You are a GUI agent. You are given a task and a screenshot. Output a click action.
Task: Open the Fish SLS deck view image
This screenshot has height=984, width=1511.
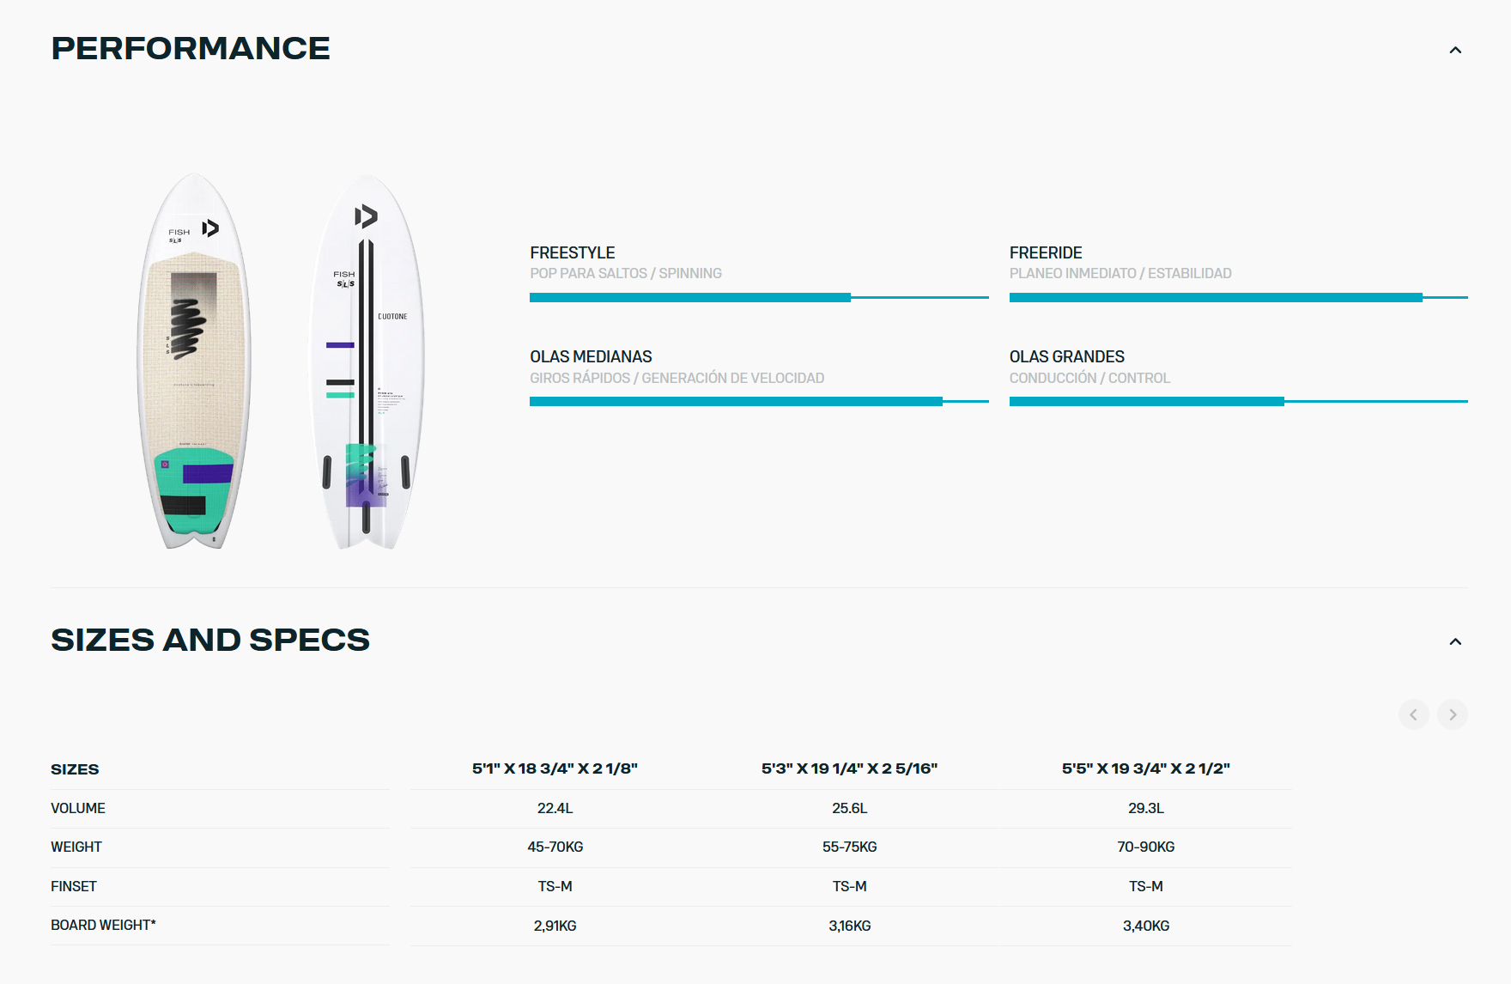tap(194, 361)
